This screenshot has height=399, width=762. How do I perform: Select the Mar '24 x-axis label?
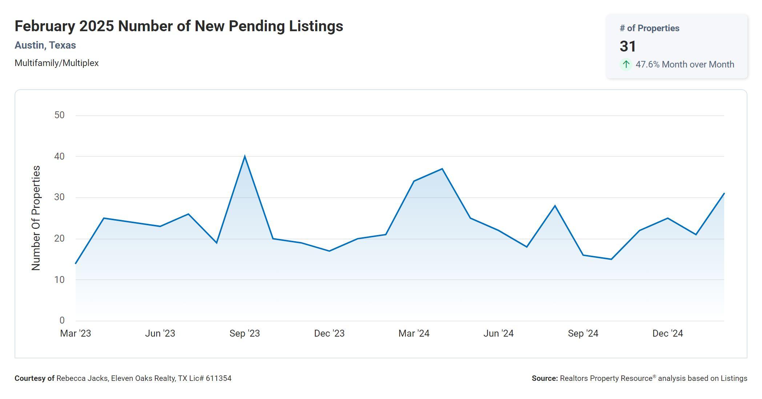(x=414, y=333)
